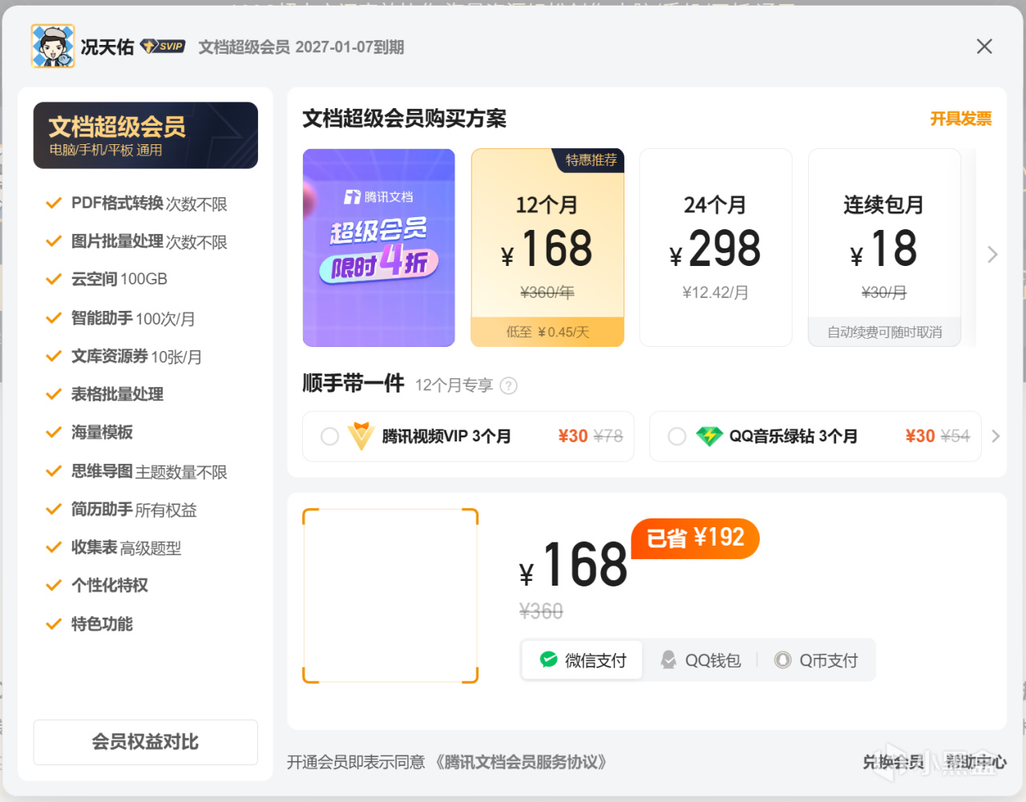This screenshot has height=802, width=1026.
Task: Click the 已省 ¥192 savings badge
Action: 695,538
